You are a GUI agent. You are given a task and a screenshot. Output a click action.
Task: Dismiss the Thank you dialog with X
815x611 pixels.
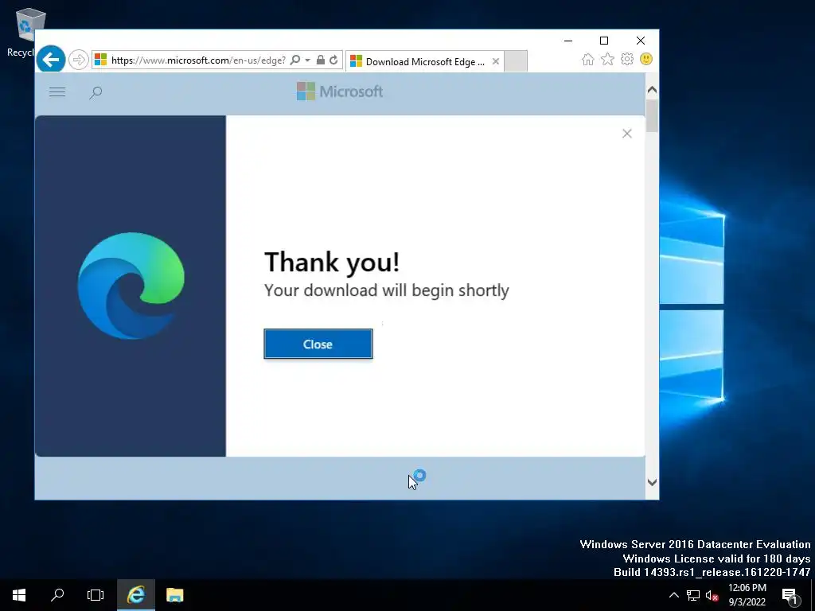(627, 134)
